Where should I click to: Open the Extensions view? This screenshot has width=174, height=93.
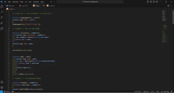[x=2, y=28]
